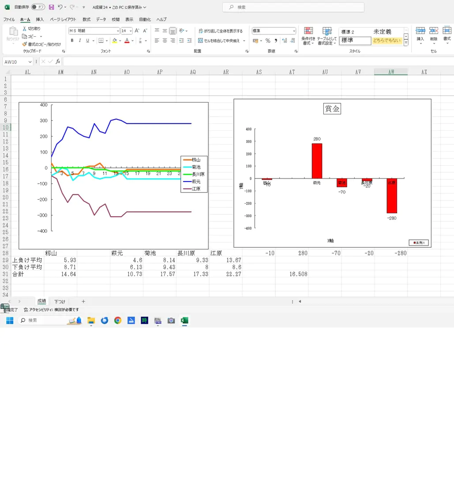The height and width of the screenshot is (477, 454).
Task: Switch to the 校閲 (Review) tab
Action: coord(116,19)
